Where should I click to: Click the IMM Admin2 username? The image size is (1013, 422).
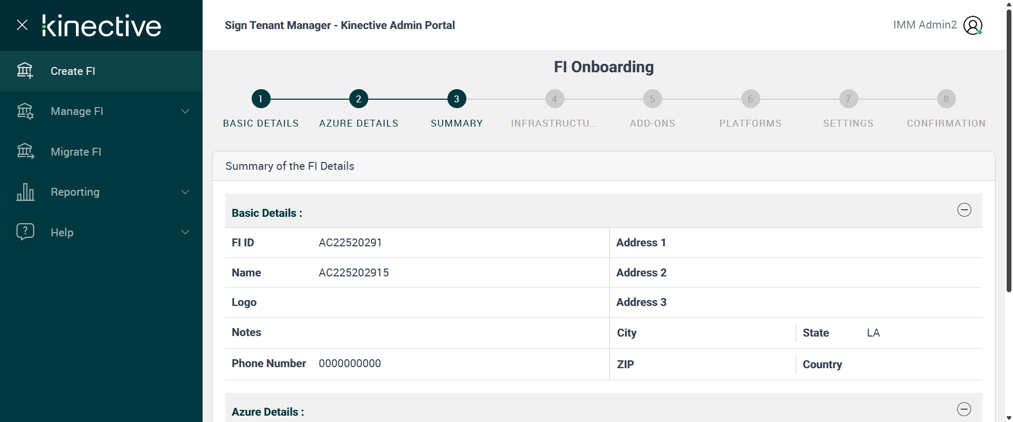click(925, 25)
